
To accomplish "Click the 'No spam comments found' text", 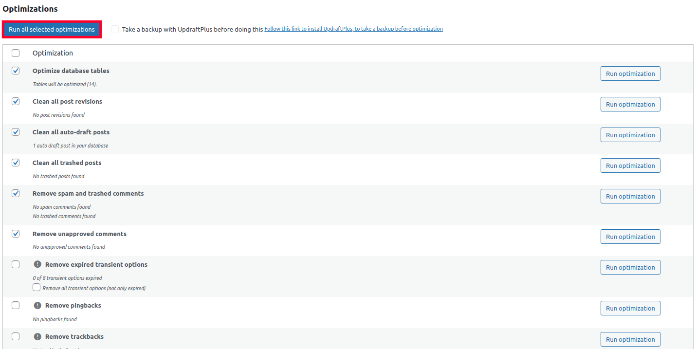I will (x=61, y=207).
